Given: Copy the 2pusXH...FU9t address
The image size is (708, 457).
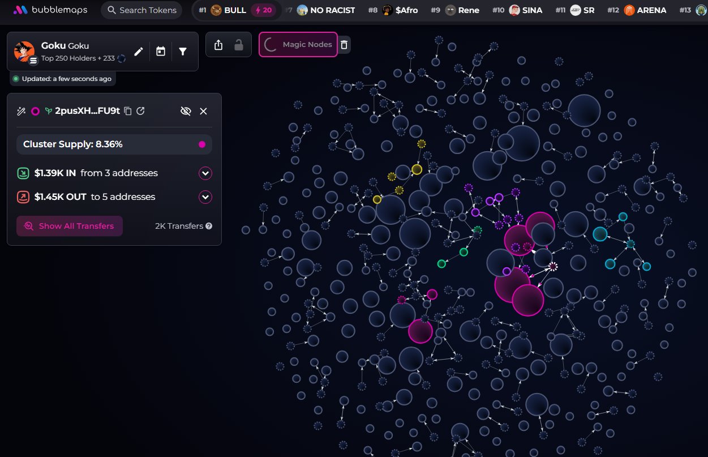Looking at the screenshot, I should [x=128, y=111].
